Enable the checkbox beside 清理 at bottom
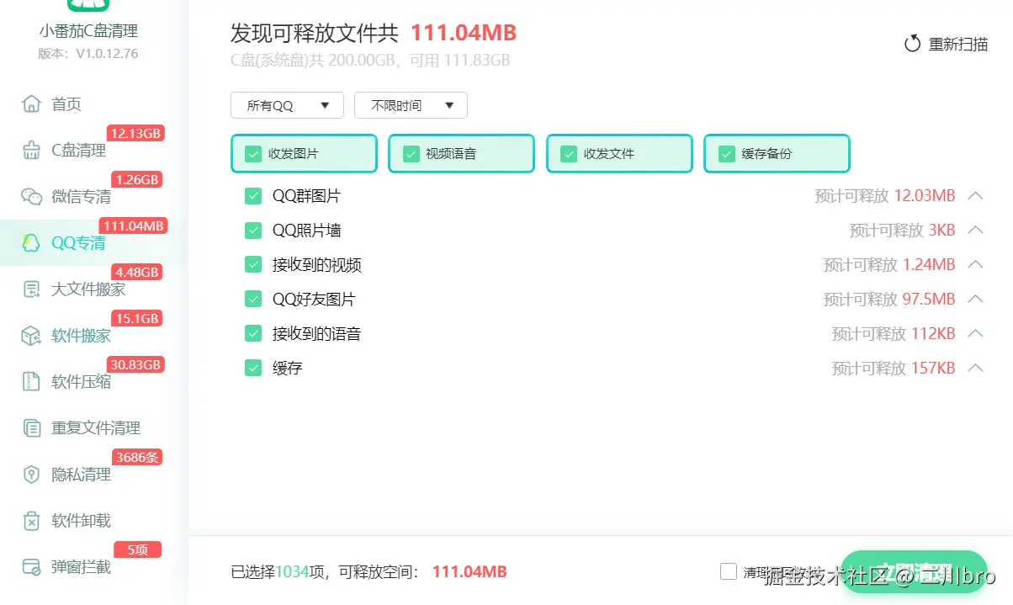The image size is (1013, 605). coord(728,571)
